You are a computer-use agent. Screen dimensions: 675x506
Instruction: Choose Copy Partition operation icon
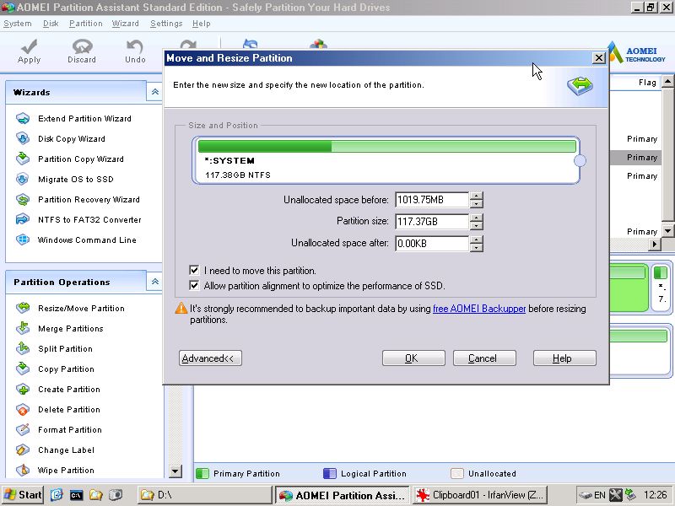click(23, 369)
